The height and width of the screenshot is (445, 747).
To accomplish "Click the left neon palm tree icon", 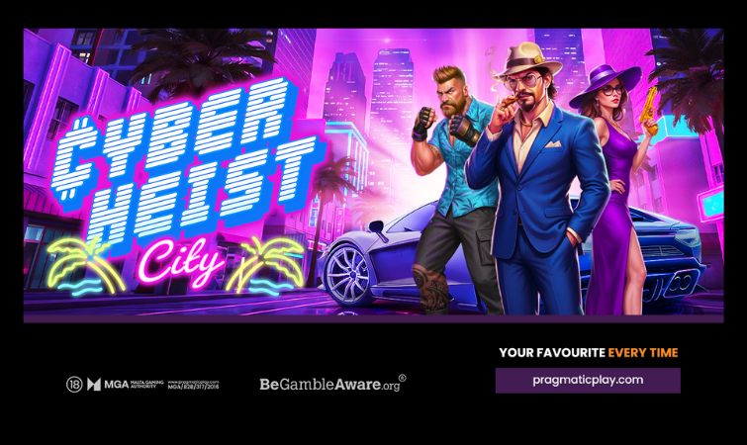I will click(x=86, y=267).
